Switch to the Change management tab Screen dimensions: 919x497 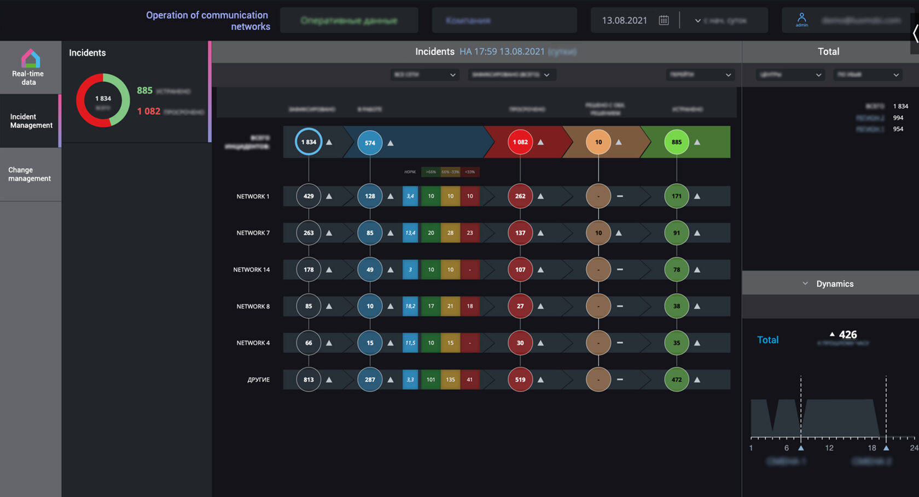click(x=31, y=174)
